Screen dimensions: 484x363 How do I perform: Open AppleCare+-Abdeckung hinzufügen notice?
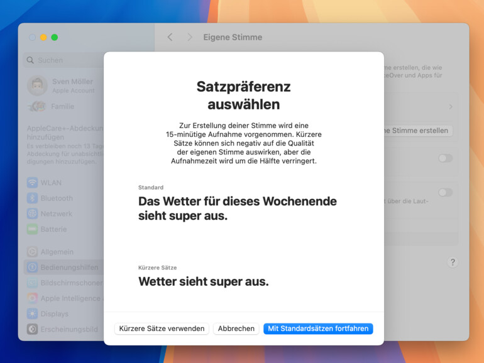65,144
